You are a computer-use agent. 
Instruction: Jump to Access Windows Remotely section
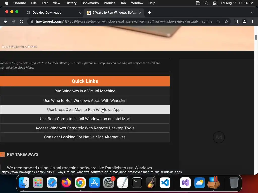(85, 128)
